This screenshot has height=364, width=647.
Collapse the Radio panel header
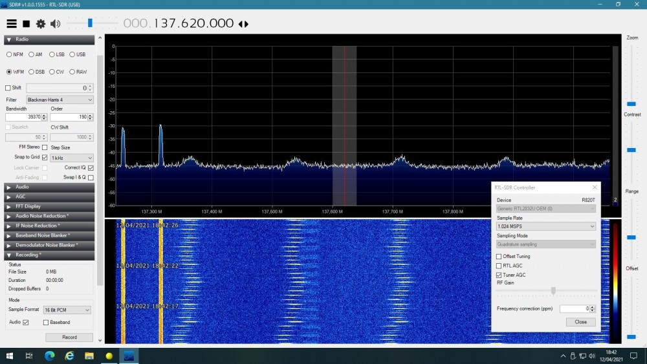coord(49,39)
